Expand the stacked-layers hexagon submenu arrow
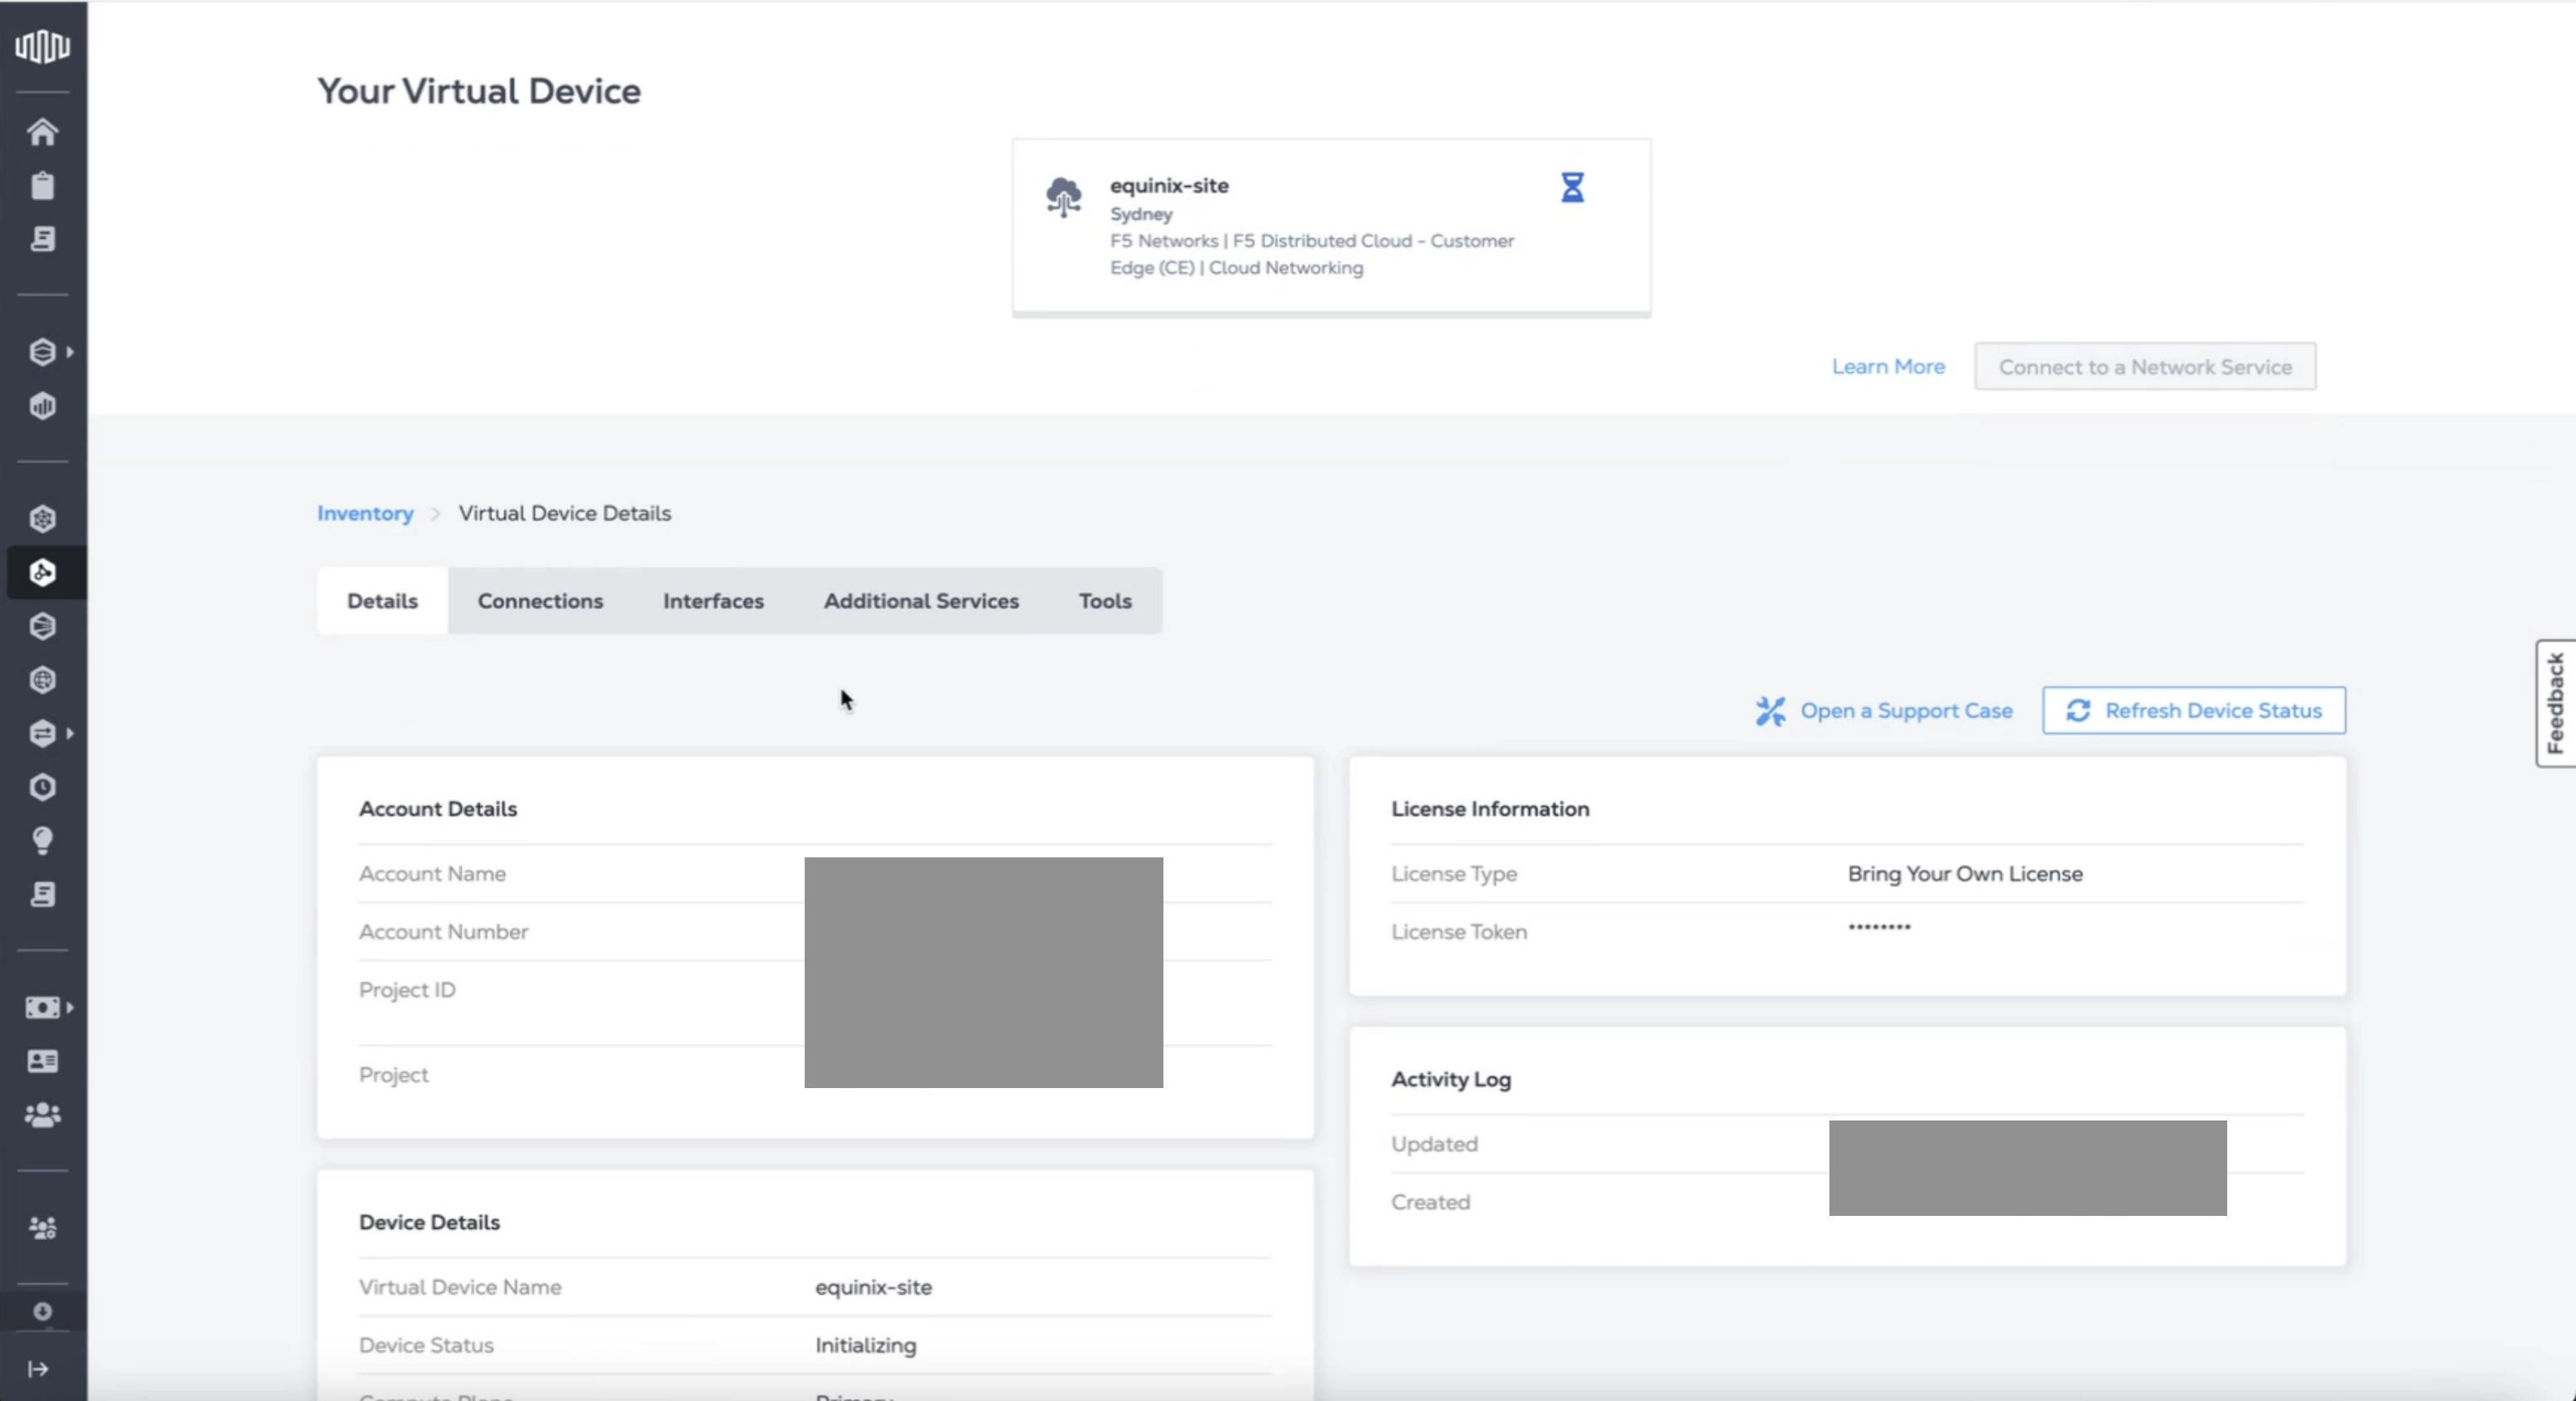Viewport: 2576px width, 1401px height. click(x=69, y=352)
